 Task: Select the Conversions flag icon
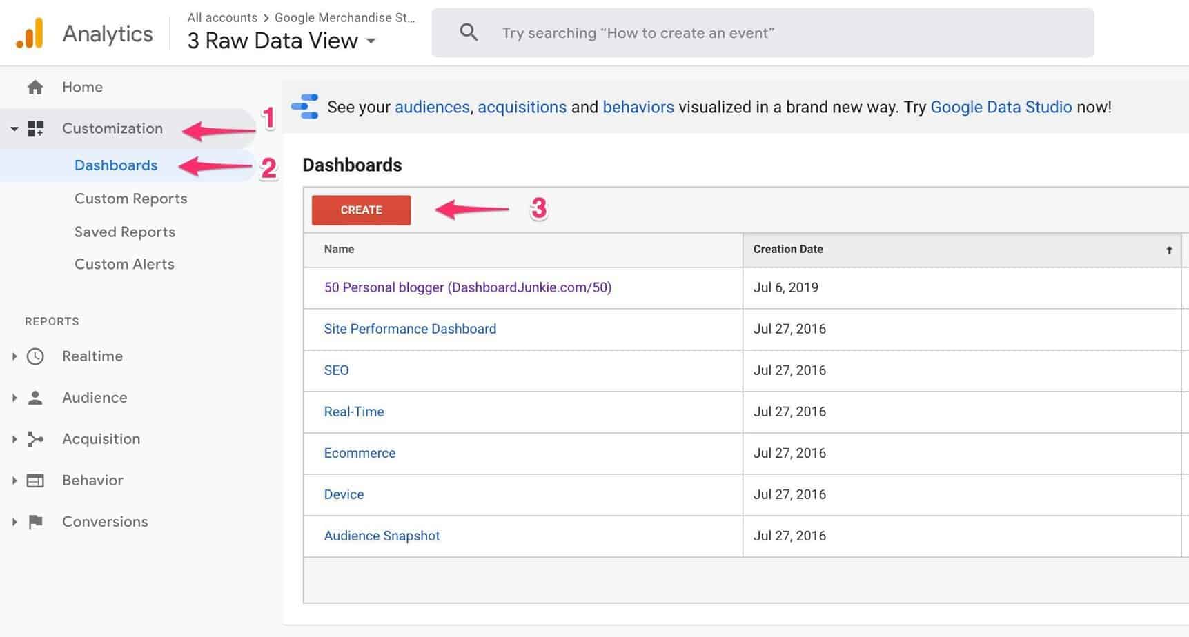point(34,522)
